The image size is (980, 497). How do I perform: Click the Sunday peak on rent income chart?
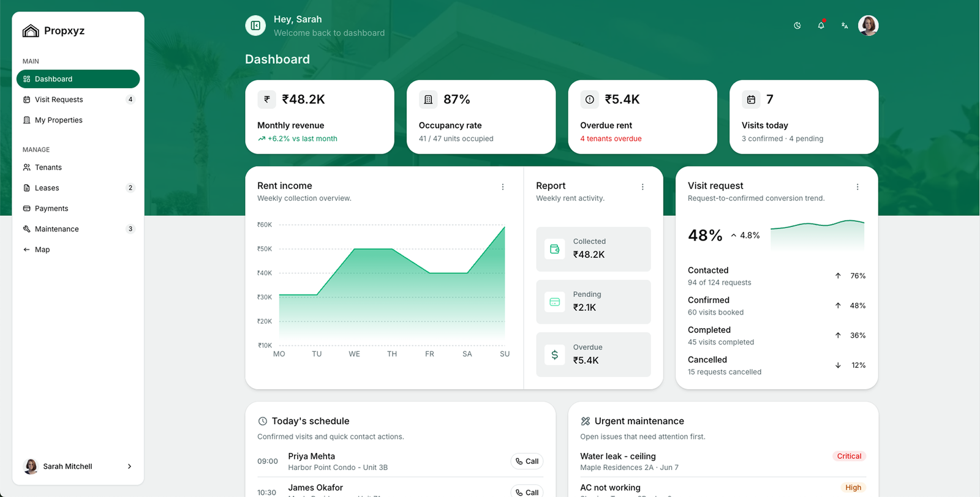coord(505,227)
